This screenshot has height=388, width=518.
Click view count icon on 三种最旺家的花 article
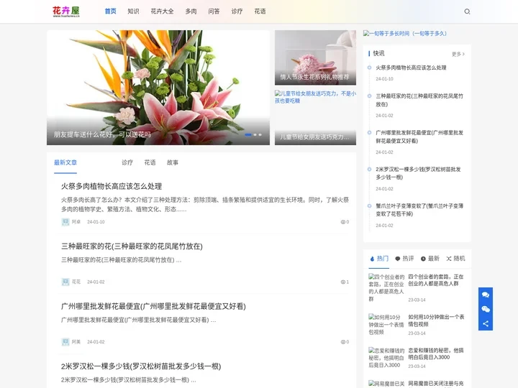pos(343,282)
